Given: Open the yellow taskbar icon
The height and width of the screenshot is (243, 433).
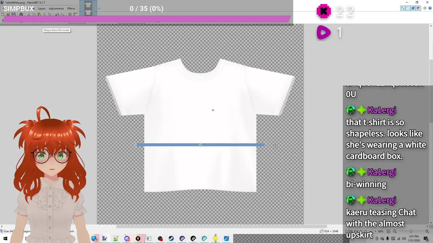Looking at the screenshot, I should coord(215,239).
